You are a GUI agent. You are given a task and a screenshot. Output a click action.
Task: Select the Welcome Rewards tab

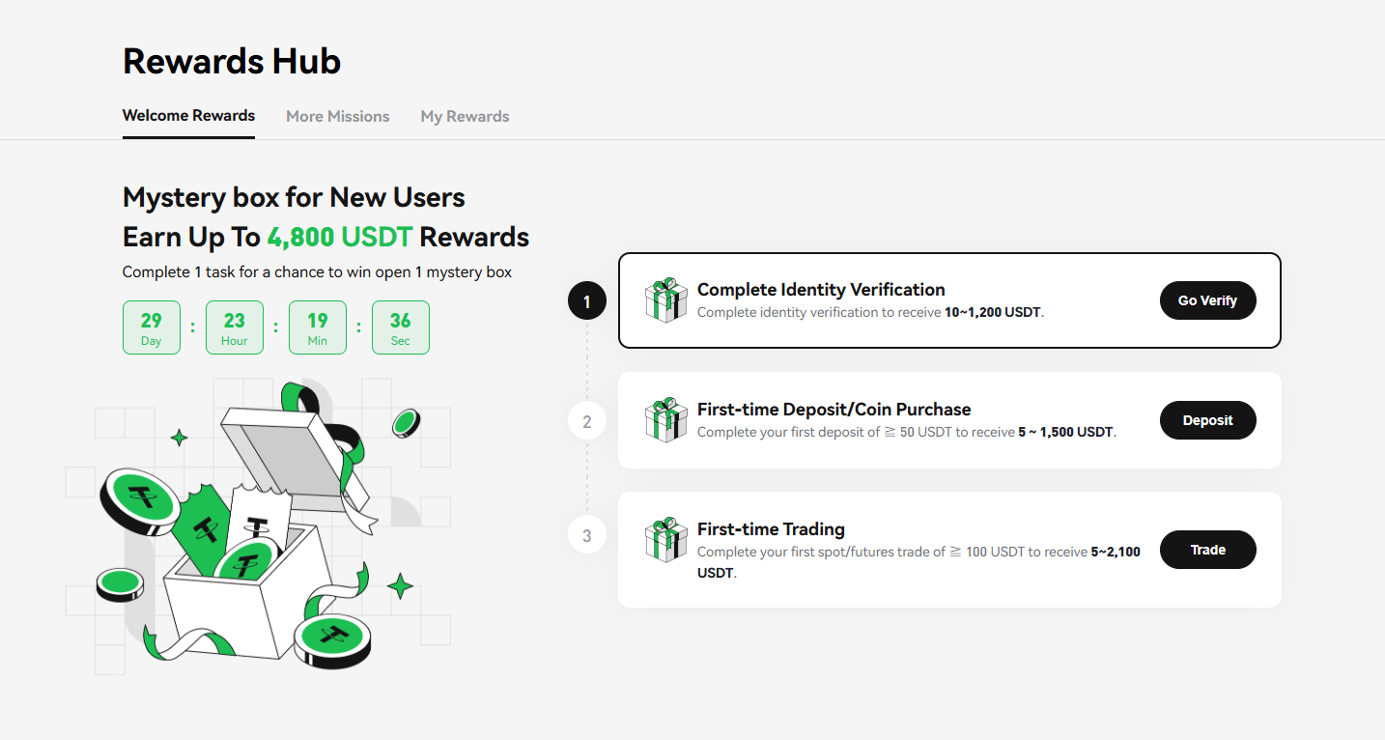pos(188,115)
